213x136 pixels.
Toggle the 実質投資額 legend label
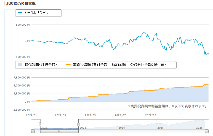pos(120,65)
